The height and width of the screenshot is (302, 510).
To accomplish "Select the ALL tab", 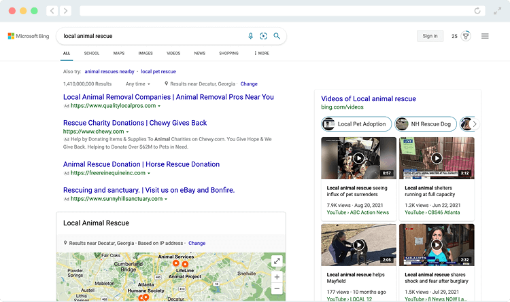I will coord(67,53).
